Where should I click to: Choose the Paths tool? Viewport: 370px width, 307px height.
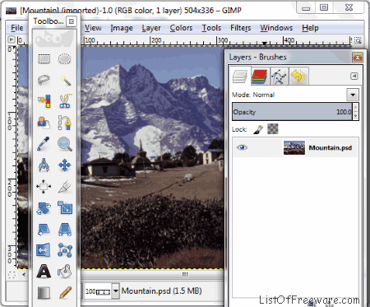click(x=65, y=123)
